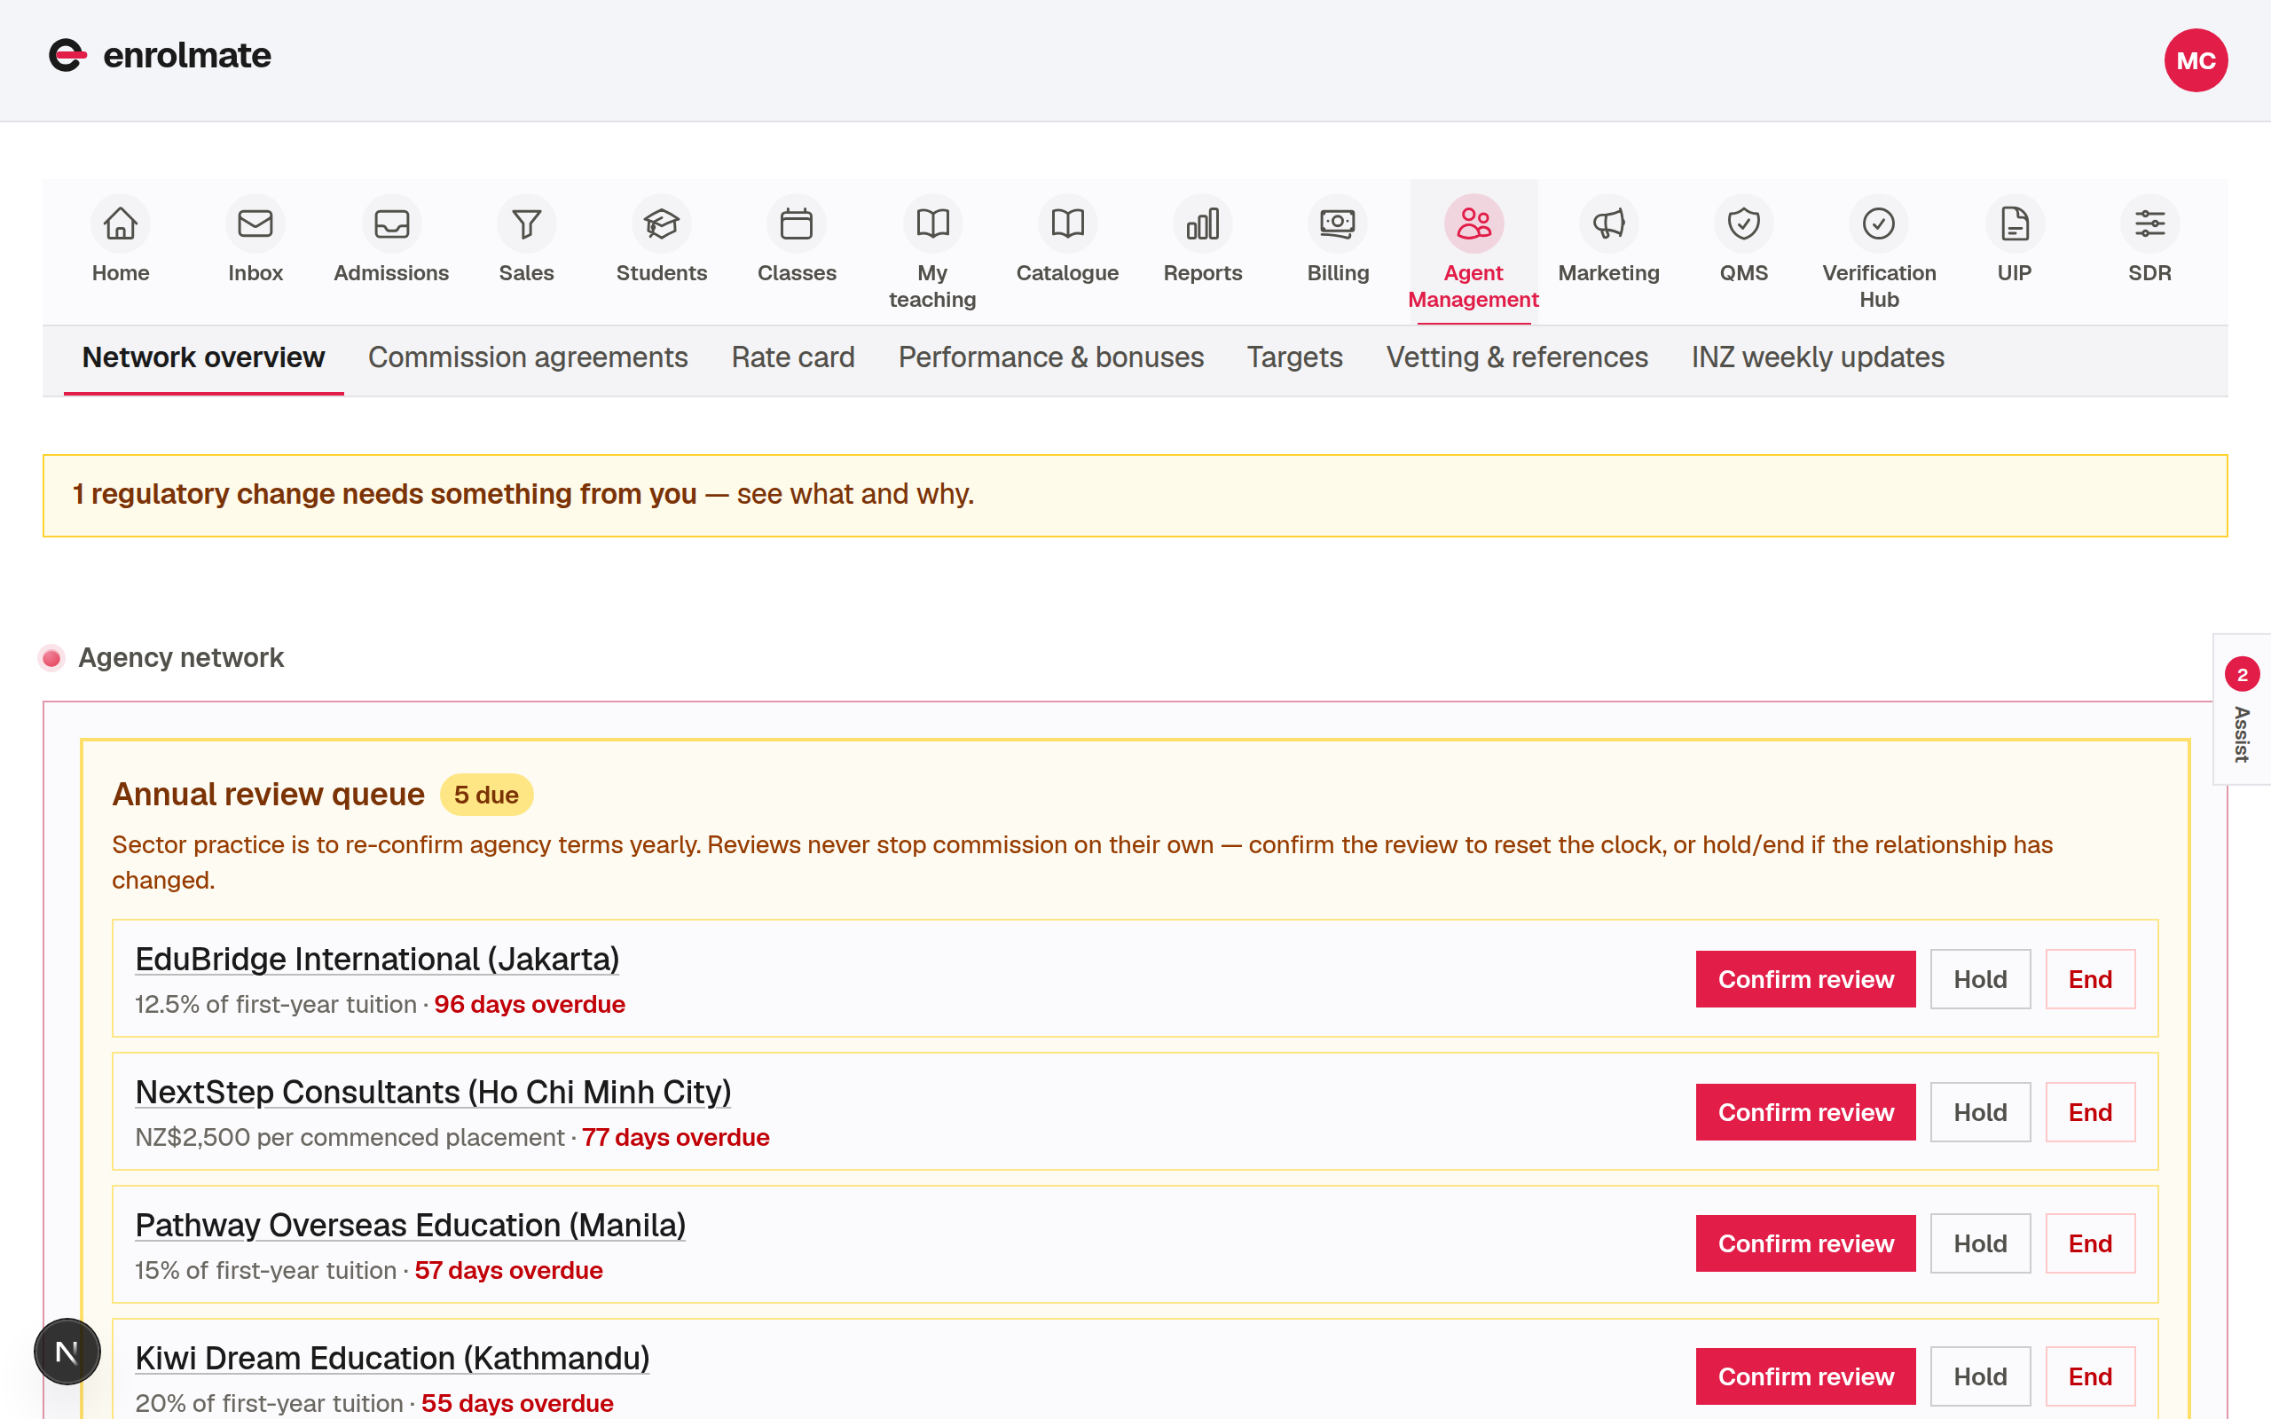Open the Classes calendar icon

click(797, 224)
